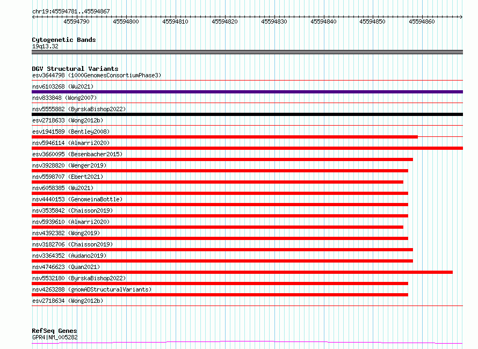Click the red nsv5946114 variant bar

point(247,148)
